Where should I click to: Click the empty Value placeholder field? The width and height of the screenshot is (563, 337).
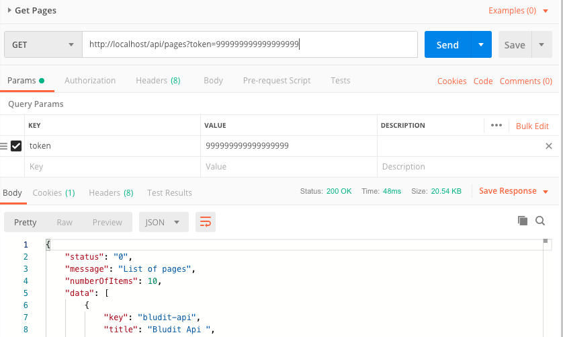click(289, 167)
